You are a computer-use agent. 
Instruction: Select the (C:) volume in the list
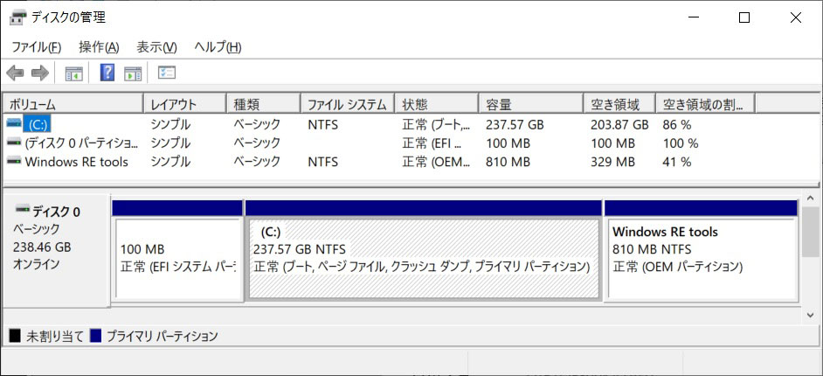click(x=37, y=124)
